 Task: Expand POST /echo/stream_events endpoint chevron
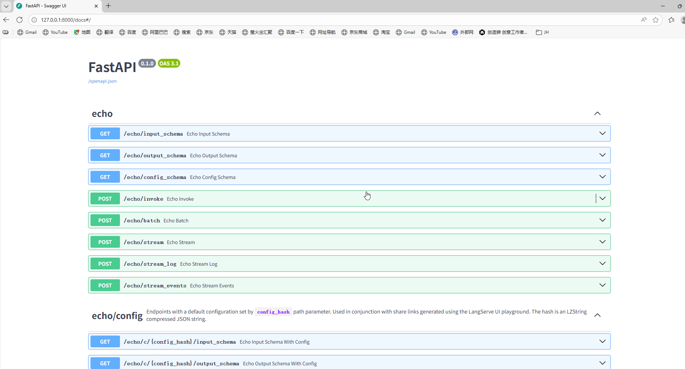[x=603, y=285]
